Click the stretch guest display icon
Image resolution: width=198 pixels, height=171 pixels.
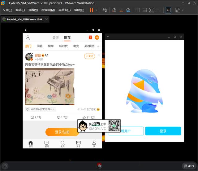(178, 10)
